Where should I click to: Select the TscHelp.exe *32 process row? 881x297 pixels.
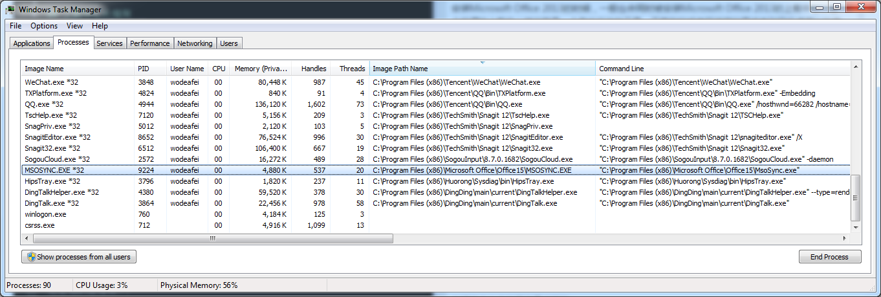click(435, 115)
